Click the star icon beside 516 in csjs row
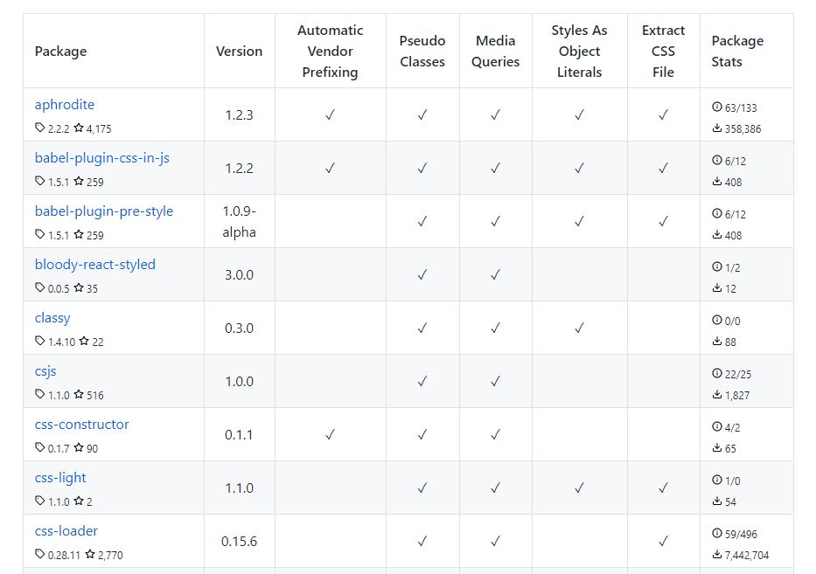The image size is (816, 574). click(x=79, y=395)
